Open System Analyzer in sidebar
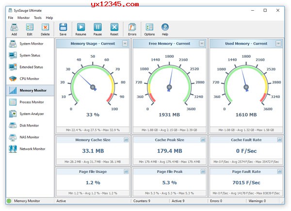The image size is (291, 211). pos(30,114)
